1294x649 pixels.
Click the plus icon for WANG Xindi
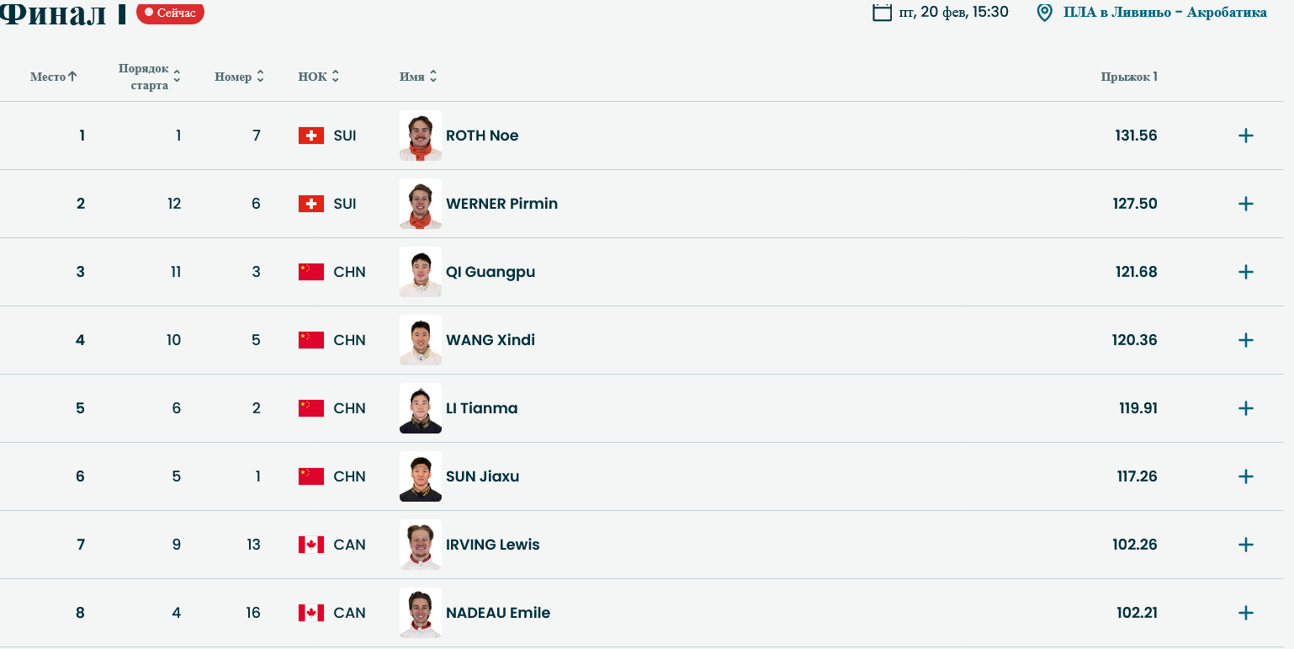click(x=1246, y=340)
